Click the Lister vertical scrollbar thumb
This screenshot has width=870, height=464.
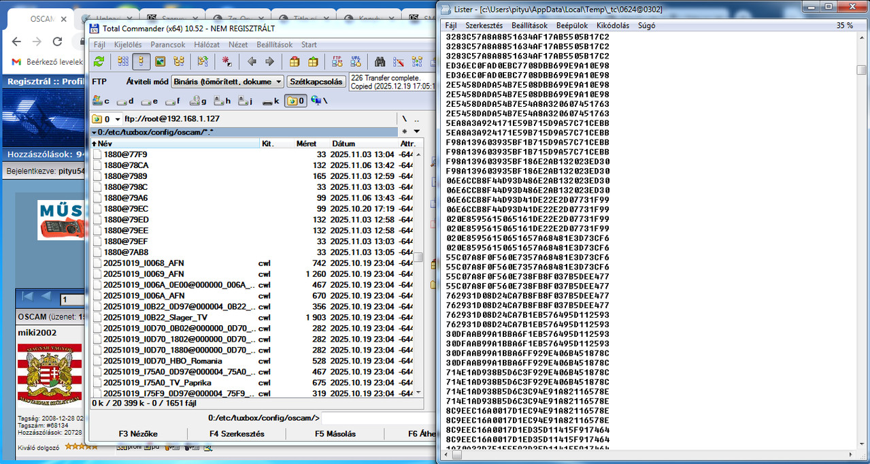[x=861, y=70]
